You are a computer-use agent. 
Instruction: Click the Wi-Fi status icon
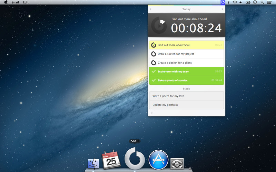[235, 2]
